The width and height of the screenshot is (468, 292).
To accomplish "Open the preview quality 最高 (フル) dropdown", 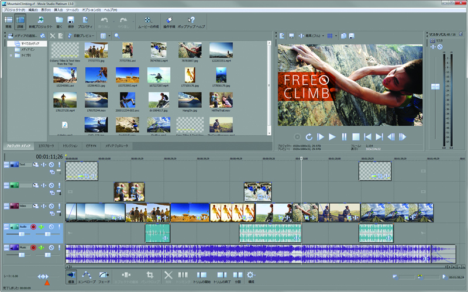I will [315, 36].
